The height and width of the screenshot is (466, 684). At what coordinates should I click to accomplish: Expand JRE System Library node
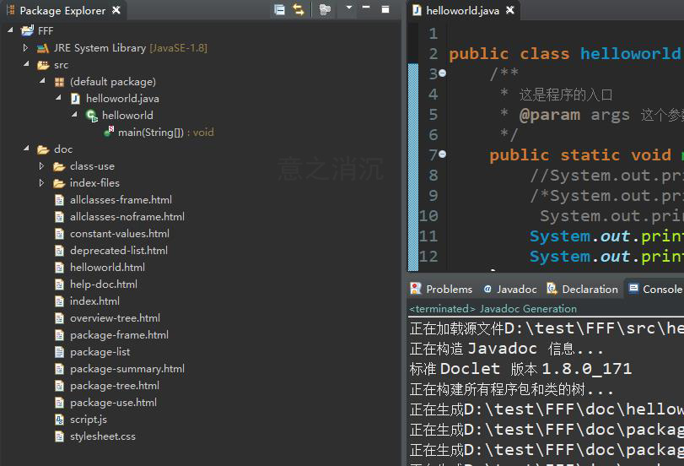(x=25, y=47)
